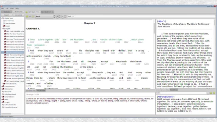Open the File menu
The image size is (217, 122).
coord(2,8)
